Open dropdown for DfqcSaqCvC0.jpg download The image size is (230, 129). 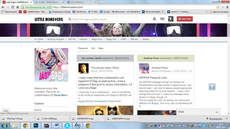[34, 118]
